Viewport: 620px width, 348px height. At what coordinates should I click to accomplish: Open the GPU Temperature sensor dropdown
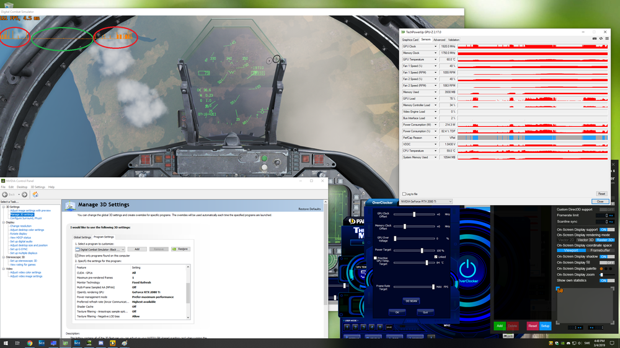tap(435, 59)
